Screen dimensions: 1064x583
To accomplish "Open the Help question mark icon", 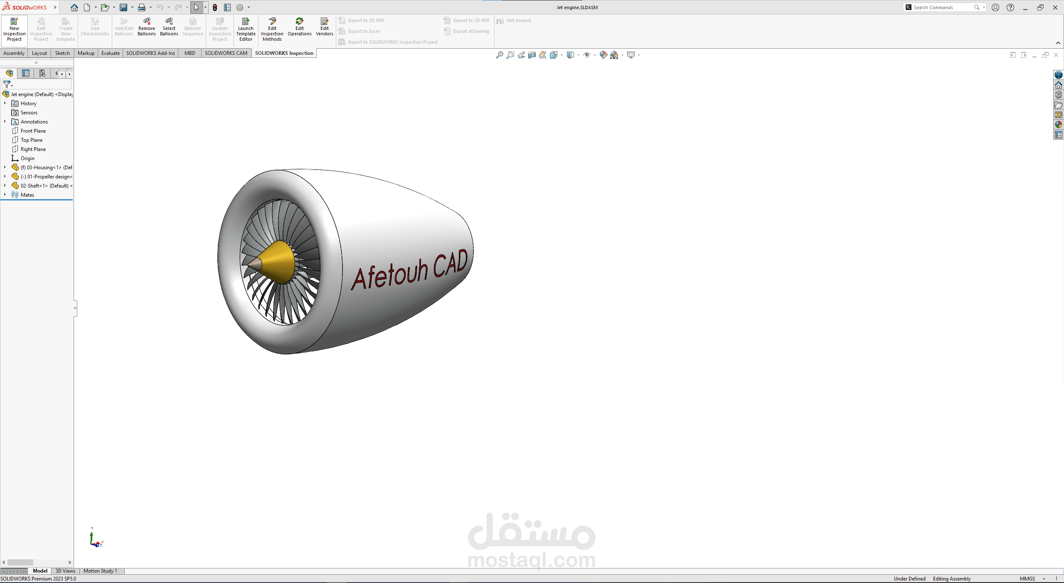I will (1010, 7).
